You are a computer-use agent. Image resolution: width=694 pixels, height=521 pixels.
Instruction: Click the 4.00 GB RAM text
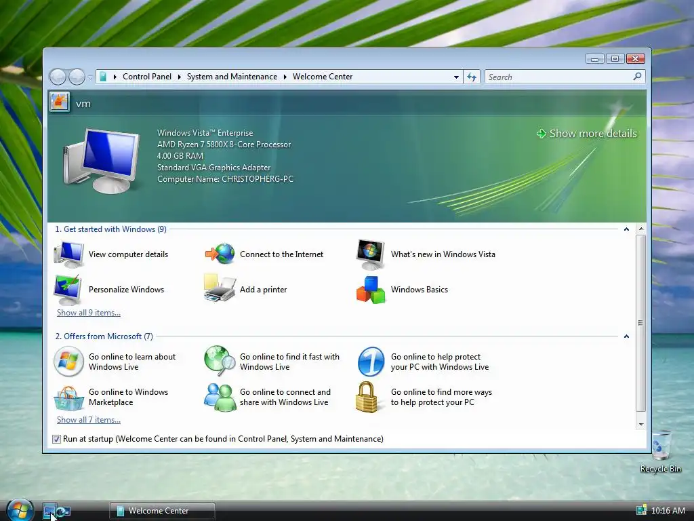coord(180,156)
